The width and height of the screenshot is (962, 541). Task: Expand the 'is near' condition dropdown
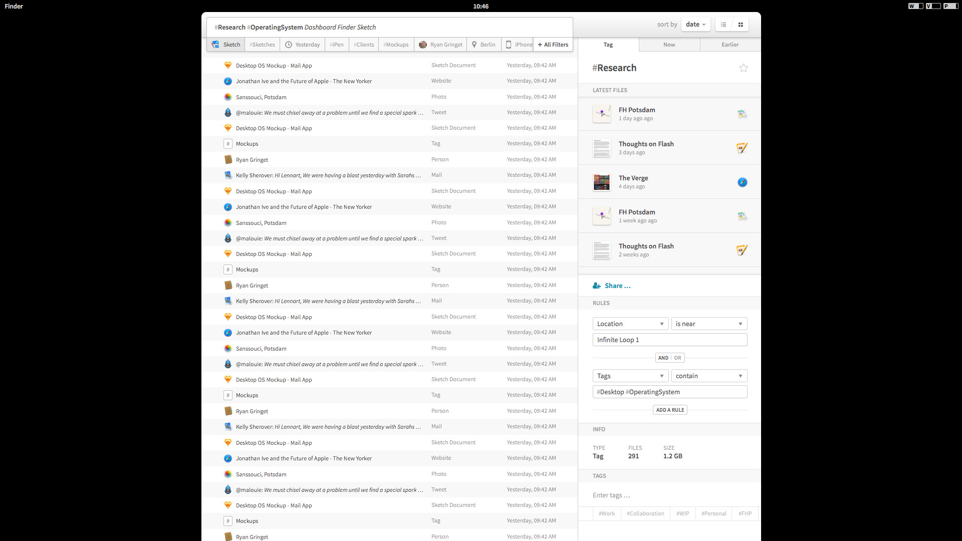(709, 324)
